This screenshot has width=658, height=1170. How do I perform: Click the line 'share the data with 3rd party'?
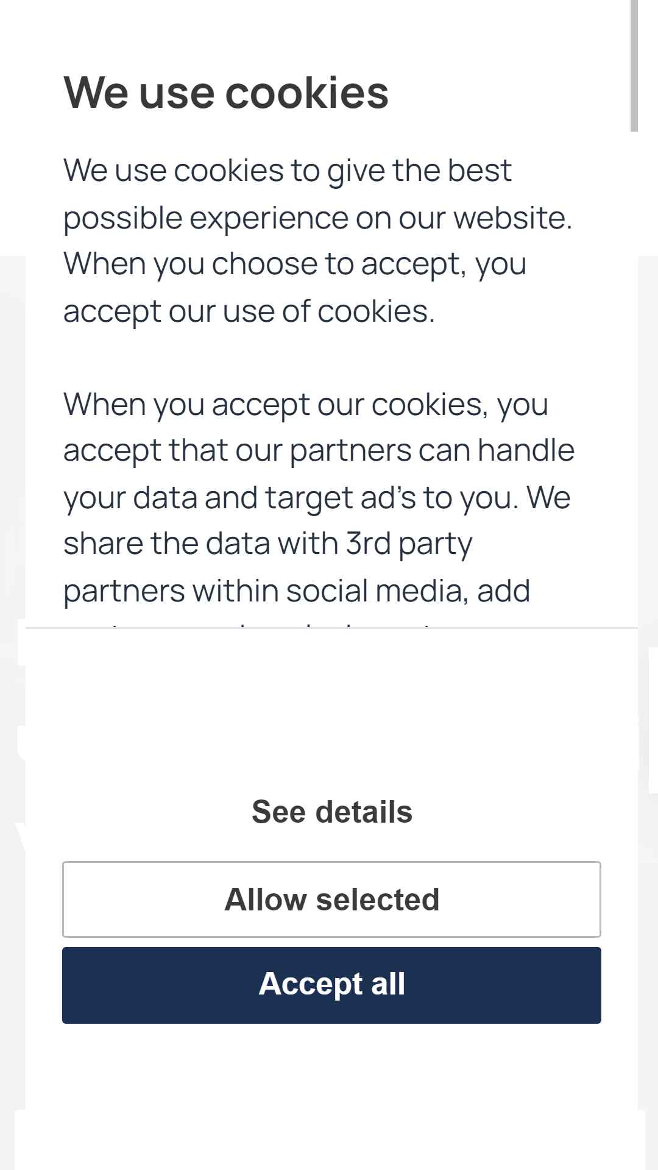click(268, 544)
